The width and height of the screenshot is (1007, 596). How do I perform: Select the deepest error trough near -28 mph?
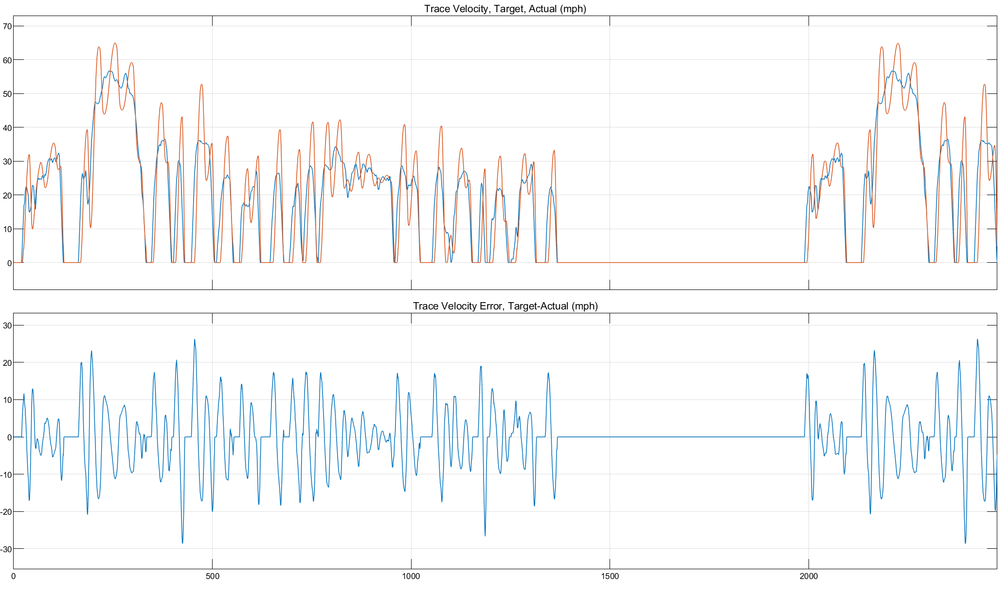point(182,542)
